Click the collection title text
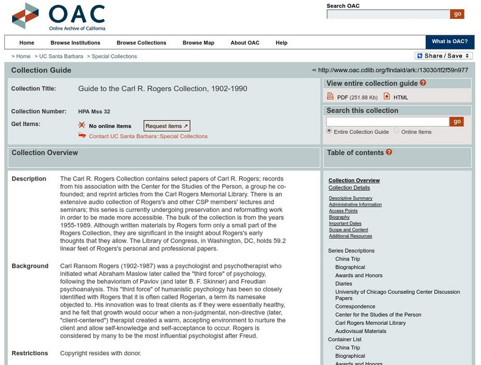The width and height of the screenshot is (481, 365). pos(163,89)
